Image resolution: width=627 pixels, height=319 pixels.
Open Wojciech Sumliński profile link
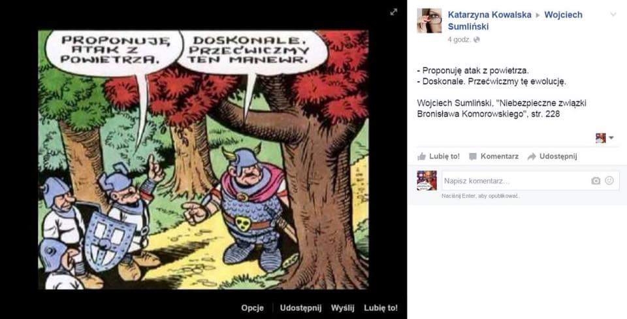[515, 21]
